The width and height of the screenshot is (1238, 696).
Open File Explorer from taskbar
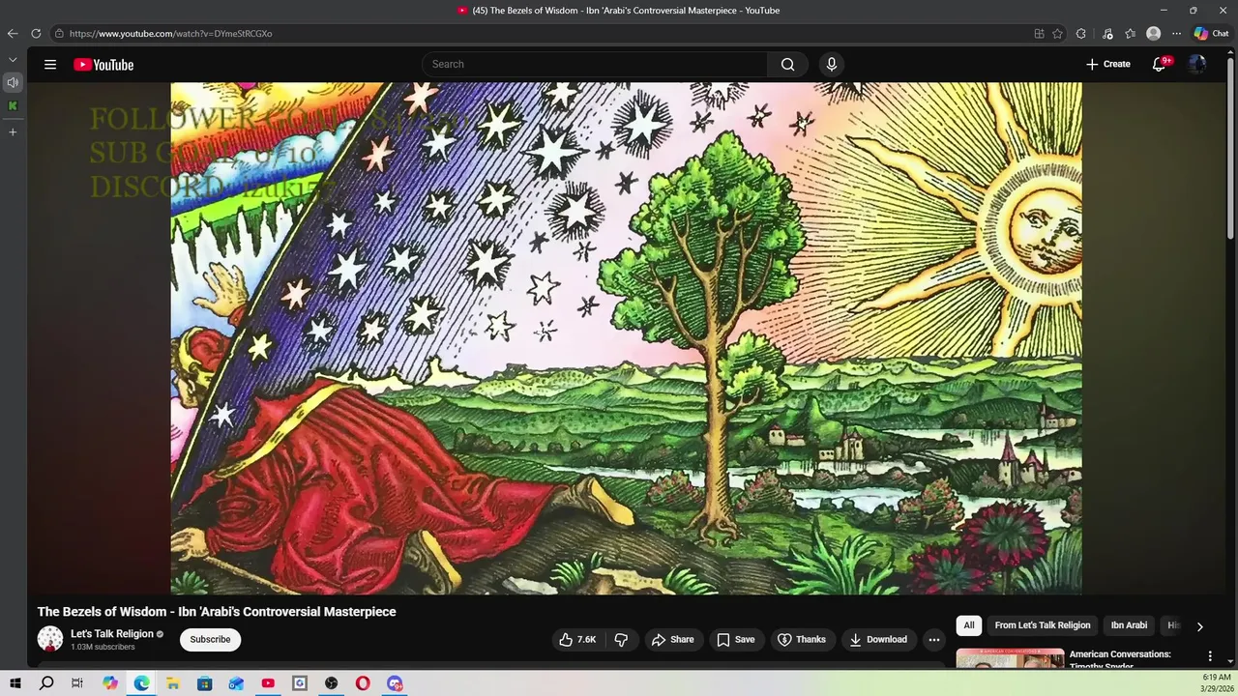tap(173, 683)
